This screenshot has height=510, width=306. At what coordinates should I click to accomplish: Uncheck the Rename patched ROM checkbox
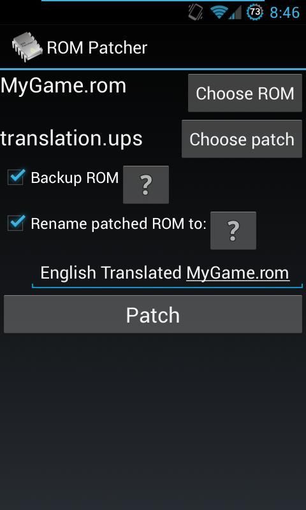[x=16, y=222]
